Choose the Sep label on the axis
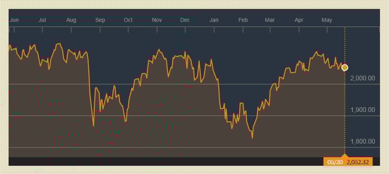Viewport: 389px width, 174px height. pos(100,20)
